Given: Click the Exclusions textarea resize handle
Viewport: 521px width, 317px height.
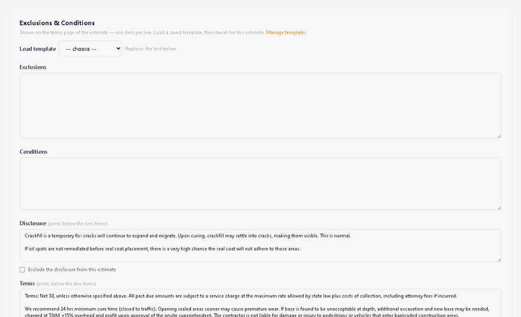Looking at the screenshot, I should click(499, 136).
